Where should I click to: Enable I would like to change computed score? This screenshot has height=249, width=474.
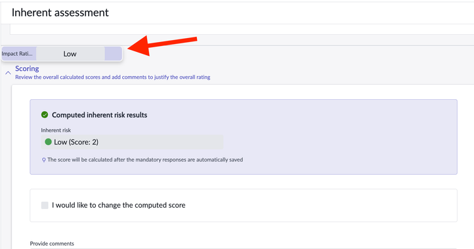45,205
